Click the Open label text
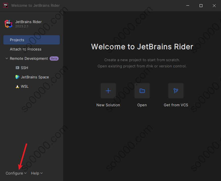The image size is (221, 181). coord(142,105)
